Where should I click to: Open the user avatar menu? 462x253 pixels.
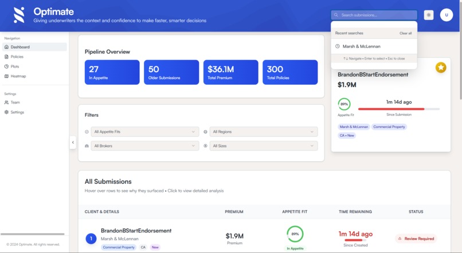coord(447,15)
